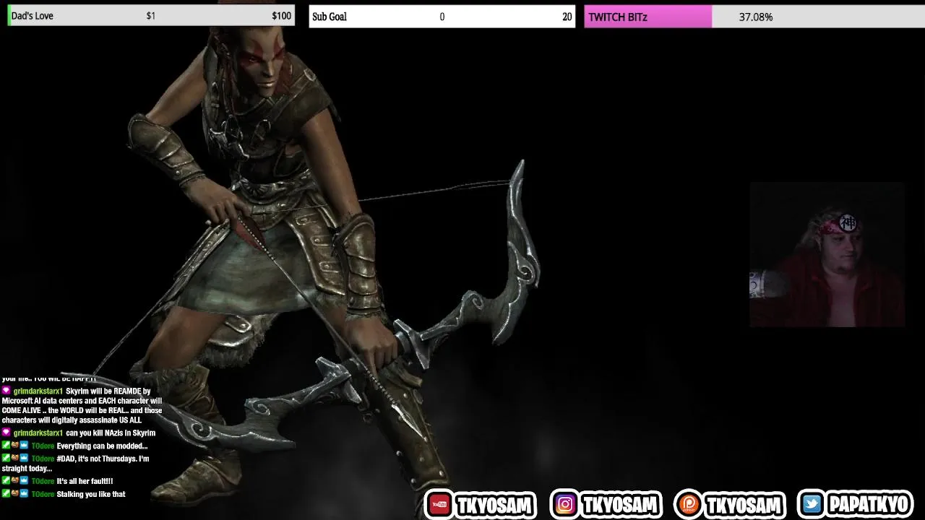Click the "37.08%" bits percentage value
Screen dimensions: 925x520
(756, 17)
